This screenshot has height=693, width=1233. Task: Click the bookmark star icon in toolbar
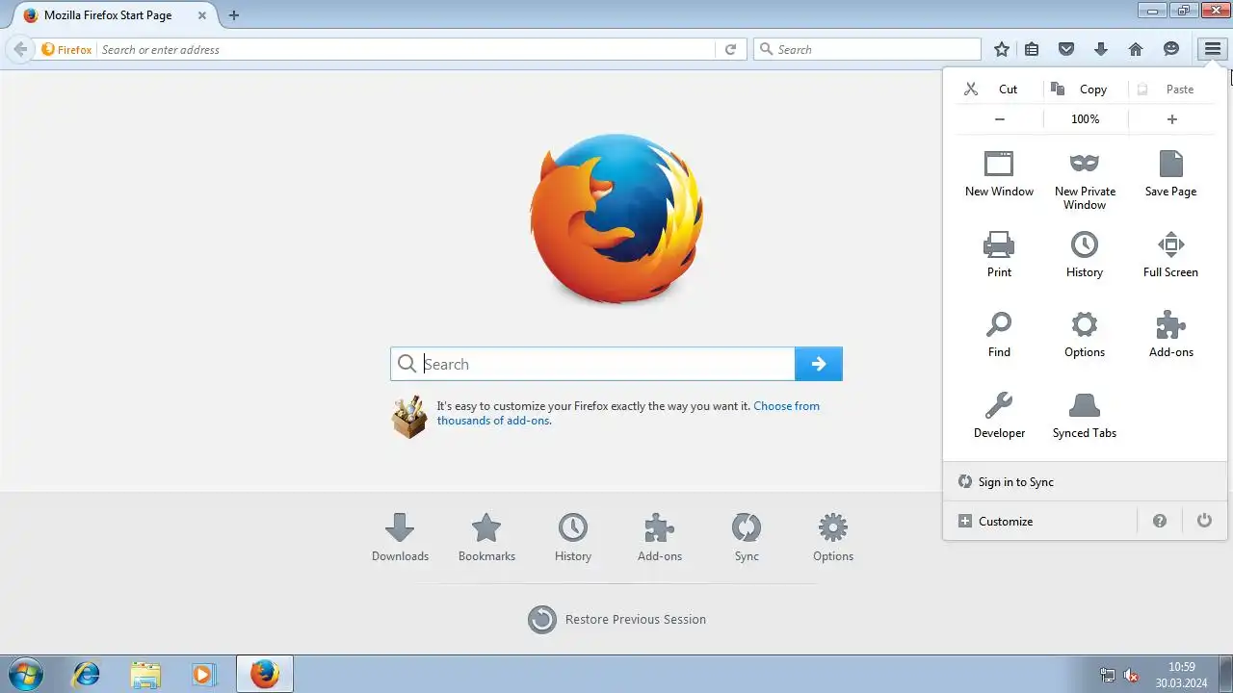point(1002,49)
